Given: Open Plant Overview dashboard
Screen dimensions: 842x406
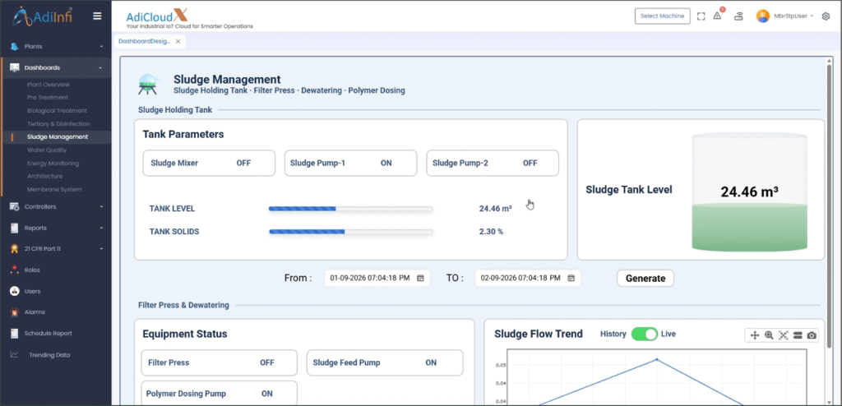Looking at the screenshot, I should point(49,85).
